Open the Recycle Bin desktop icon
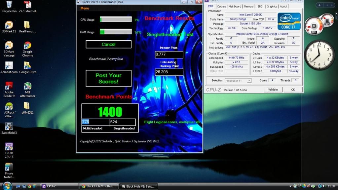 9,7
